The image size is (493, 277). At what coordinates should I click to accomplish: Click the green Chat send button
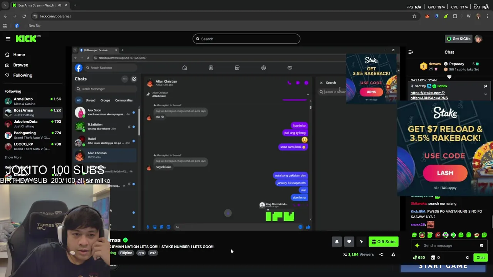coord(480,257)
